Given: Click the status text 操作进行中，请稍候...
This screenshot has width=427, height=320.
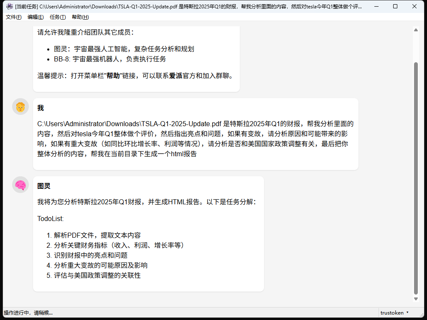Looking at the screenshot, I should [28, 313].
